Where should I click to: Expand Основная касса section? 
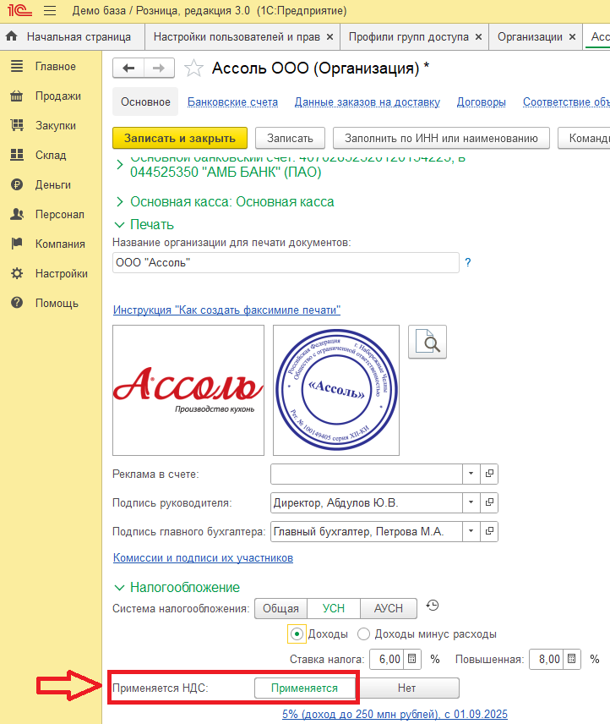(119, 202)
